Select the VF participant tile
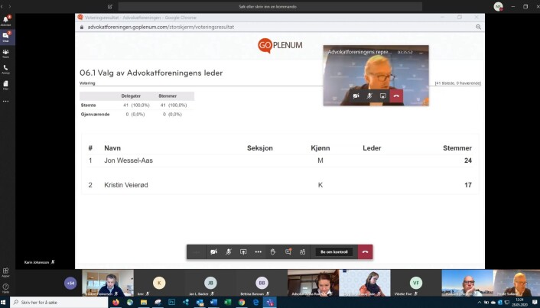The image size is (540, 308). pyautogui.click(x=416, y=283)
